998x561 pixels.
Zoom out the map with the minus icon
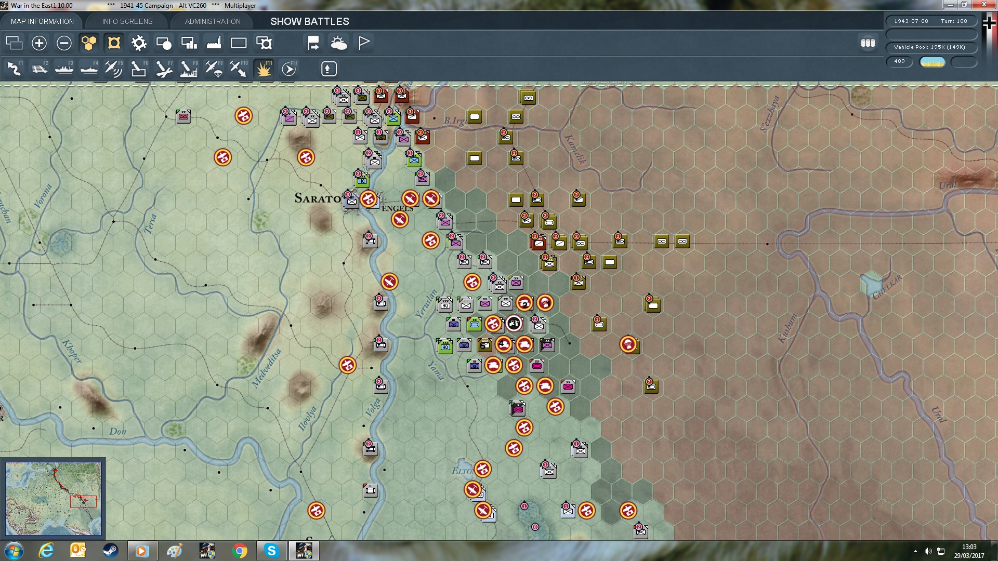click(64, 43)
